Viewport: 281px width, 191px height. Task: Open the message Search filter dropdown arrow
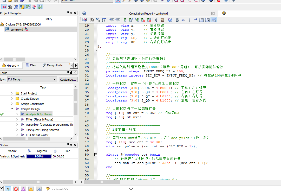[131, 189]
